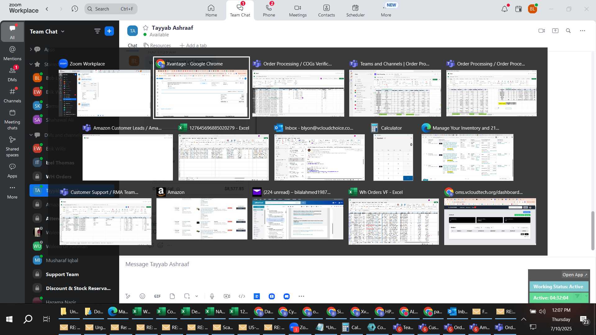Image resolution: width=596 pixels, height=335 pixels.
Task: Open Apps in the left sidebar
Action: point(12,171)
